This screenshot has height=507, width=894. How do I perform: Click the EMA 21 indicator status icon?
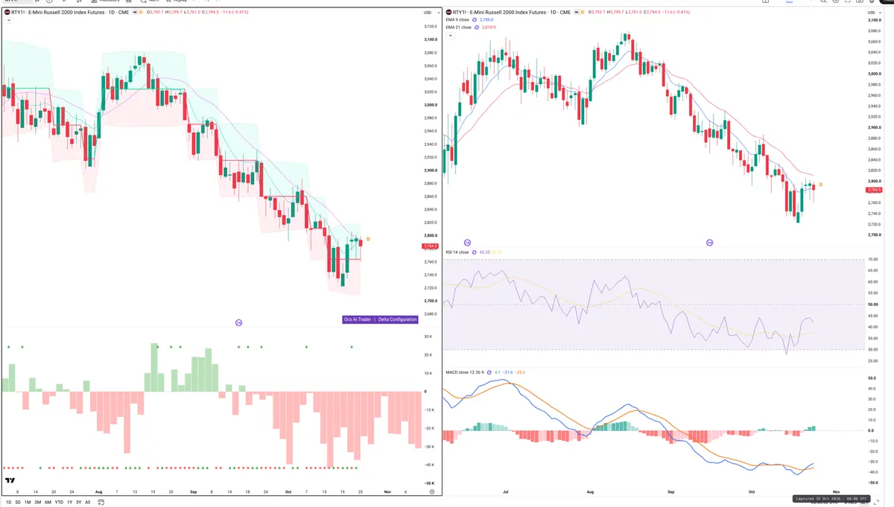tap(477, 27)
